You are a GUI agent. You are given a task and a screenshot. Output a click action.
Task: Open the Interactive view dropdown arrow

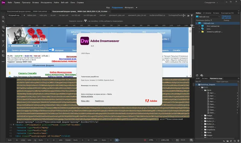[x=136, y=8]
